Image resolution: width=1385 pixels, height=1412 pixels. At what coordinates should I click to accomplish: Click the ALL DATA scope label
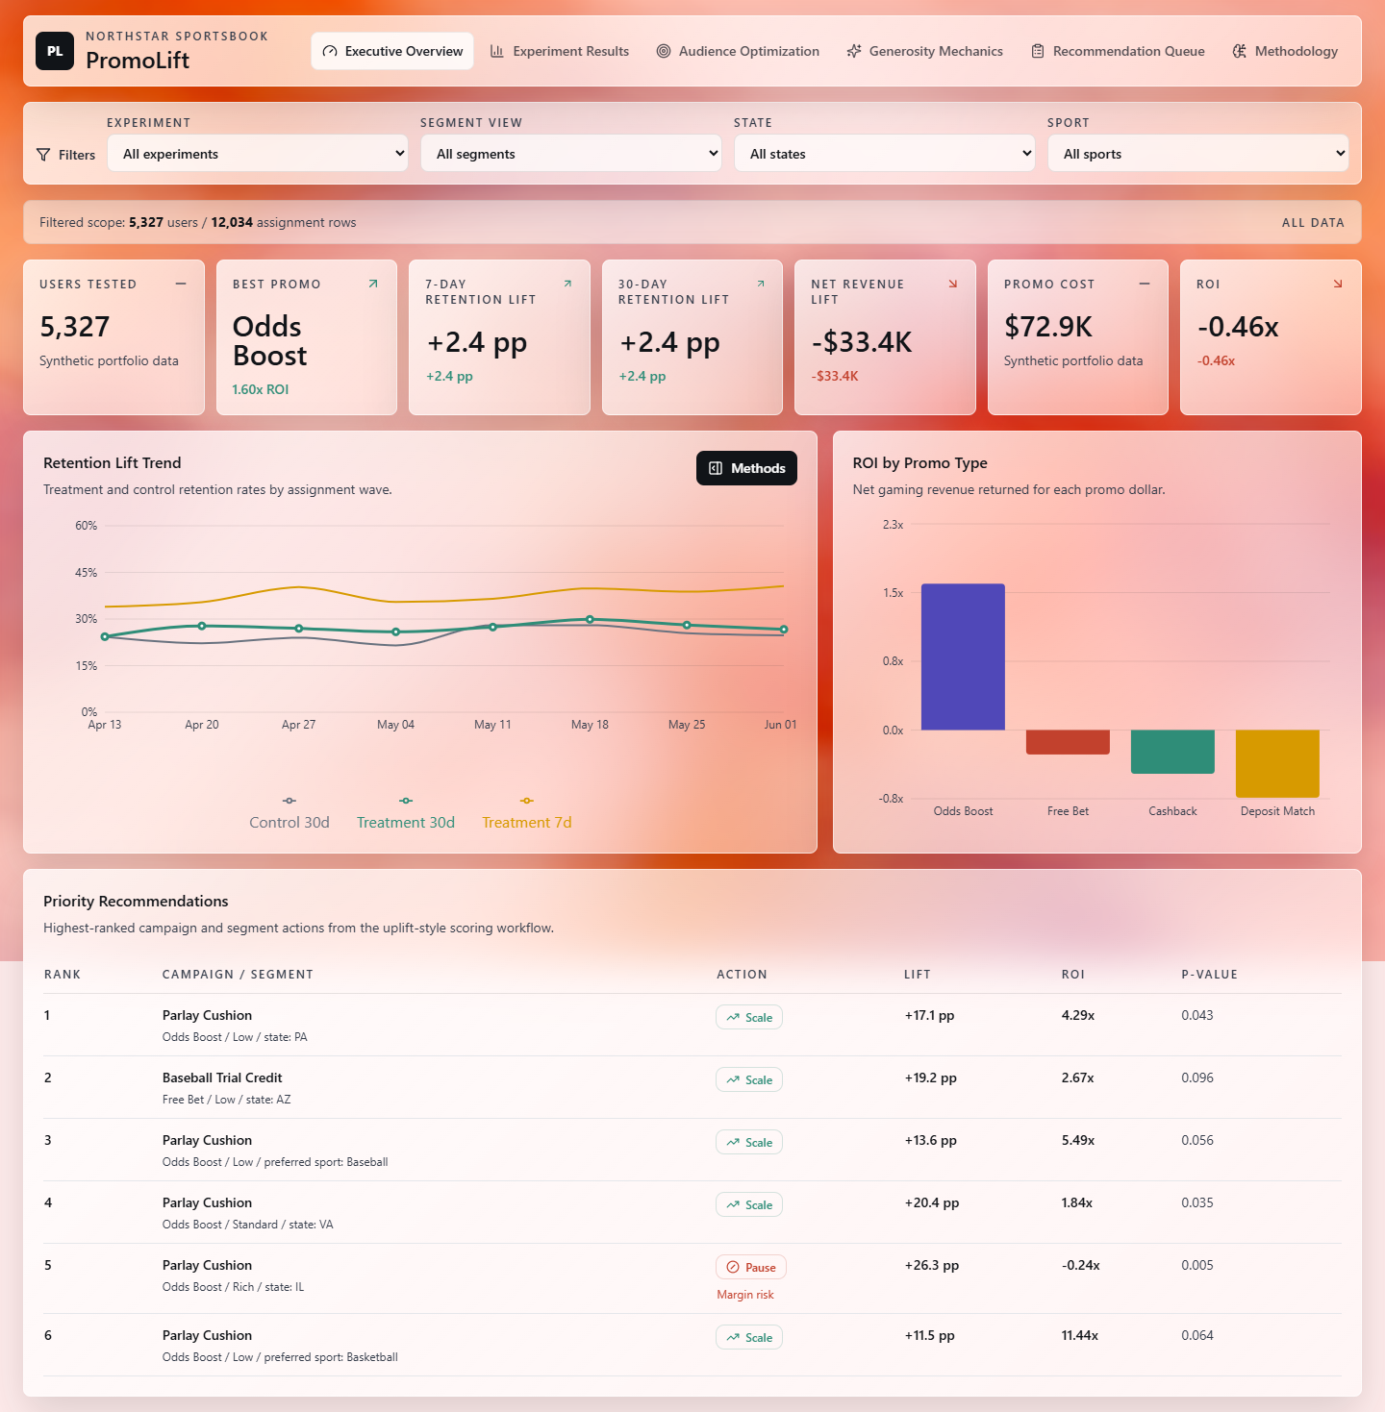point(1313,222)
